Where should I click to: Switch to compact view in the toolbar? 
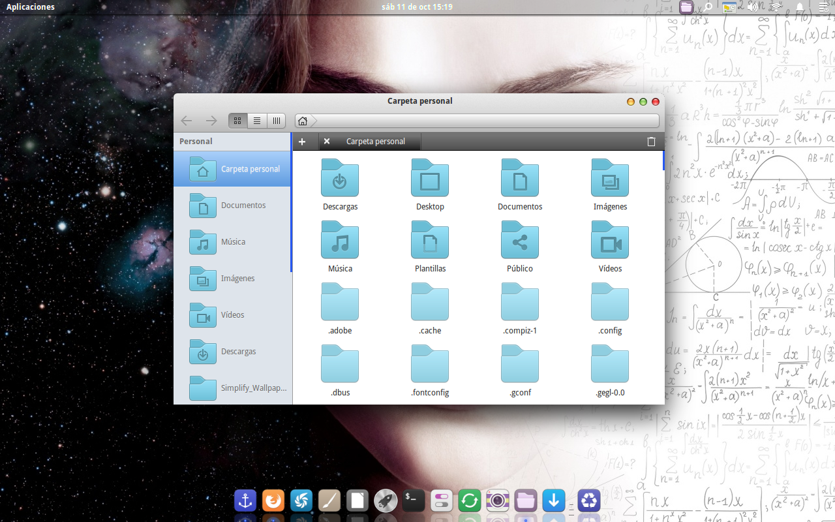click(275, 120)
